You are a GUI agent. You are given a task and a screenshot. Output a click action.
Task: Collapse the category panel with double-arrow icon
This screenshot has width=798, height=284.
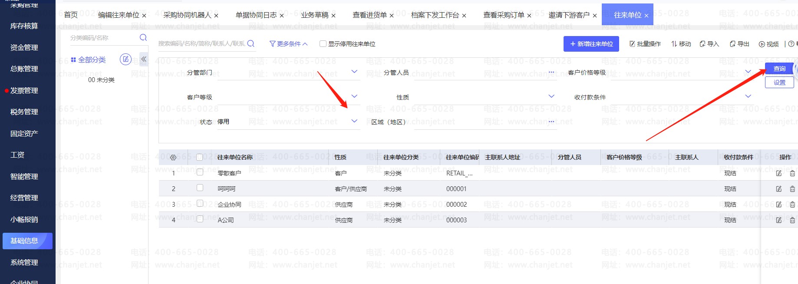(x=144, y=59)
